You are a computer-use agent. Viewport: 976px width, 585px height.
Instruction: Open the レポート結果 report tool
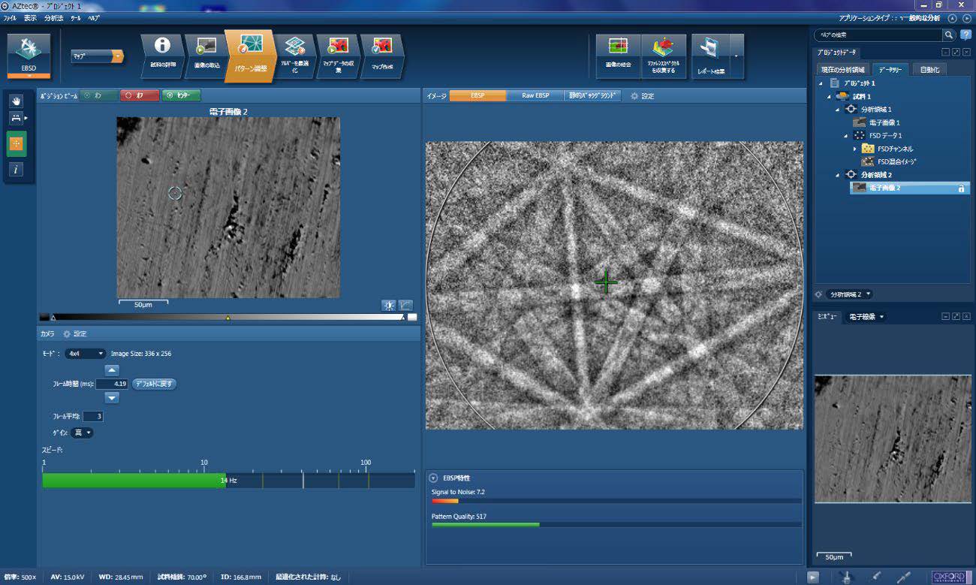pos(710,55)
